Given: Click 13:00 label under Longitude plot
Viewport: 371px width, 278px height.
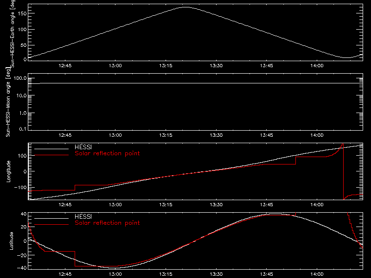Looking at the screenshot, I should click(115, 205).
